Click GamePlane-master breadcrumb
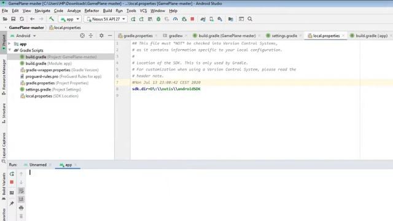Viewport: 393px width, 221px height. [x=26, y=28]
